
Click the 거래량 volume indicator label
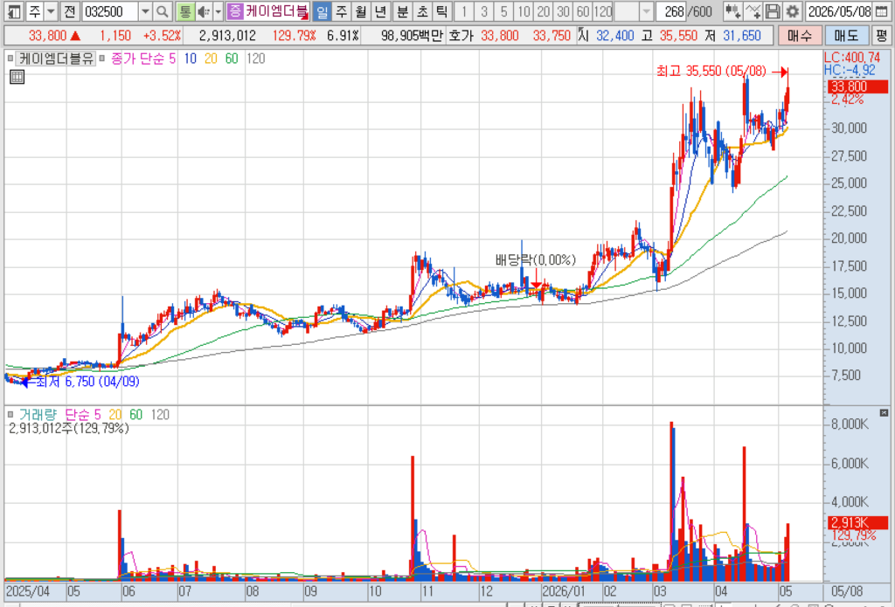[x=38, y=415]
